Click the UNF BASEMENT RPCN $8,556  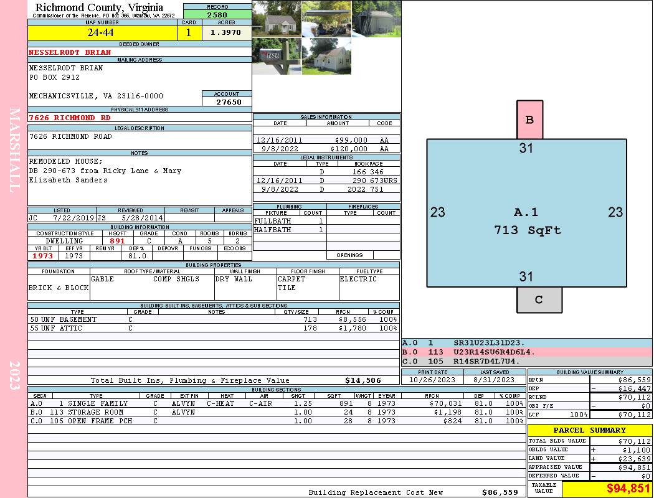point(353,319)
